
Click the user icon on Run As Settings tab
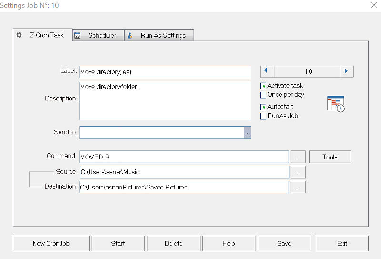coord(130,36)
